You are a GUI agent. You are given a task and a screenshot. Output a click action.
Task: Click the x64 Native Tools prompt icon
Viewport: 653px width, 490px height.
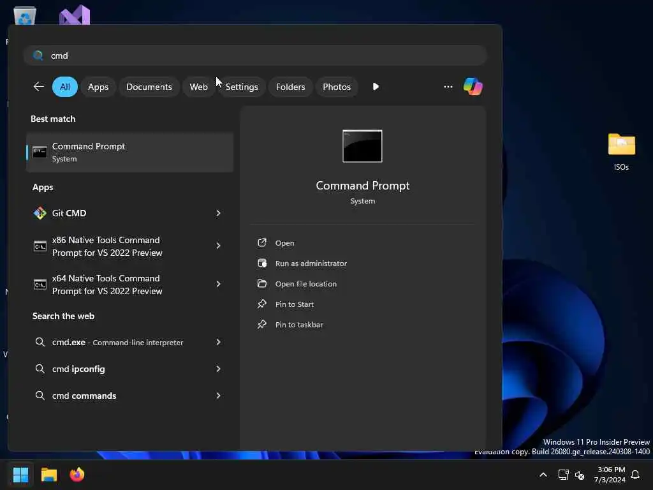pos(40,284)
